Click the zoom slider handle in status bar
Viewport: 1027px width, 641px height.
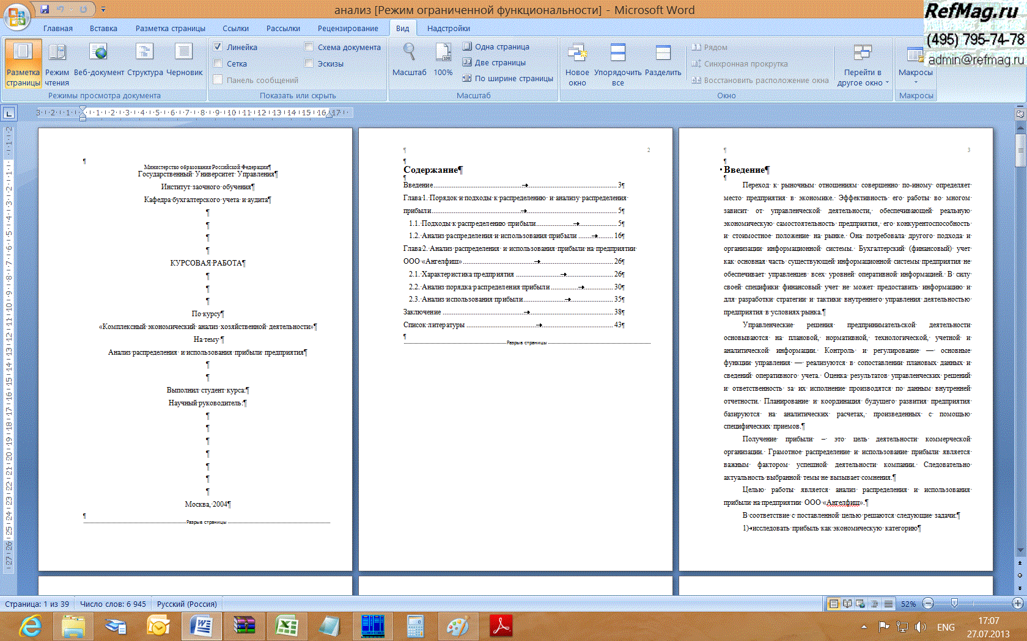pos(954,604)
